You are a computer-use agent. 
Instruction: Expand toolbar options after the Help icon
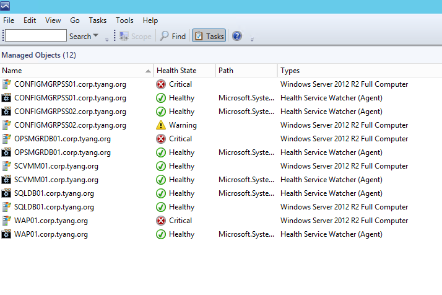coord(252,39)
